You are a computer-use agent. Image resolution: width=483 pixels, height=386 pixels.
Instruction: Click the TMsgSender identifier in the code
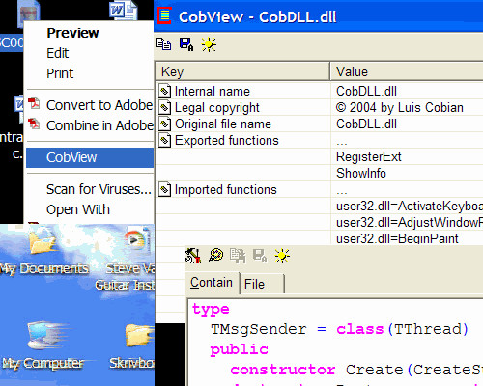click(259, 329)
